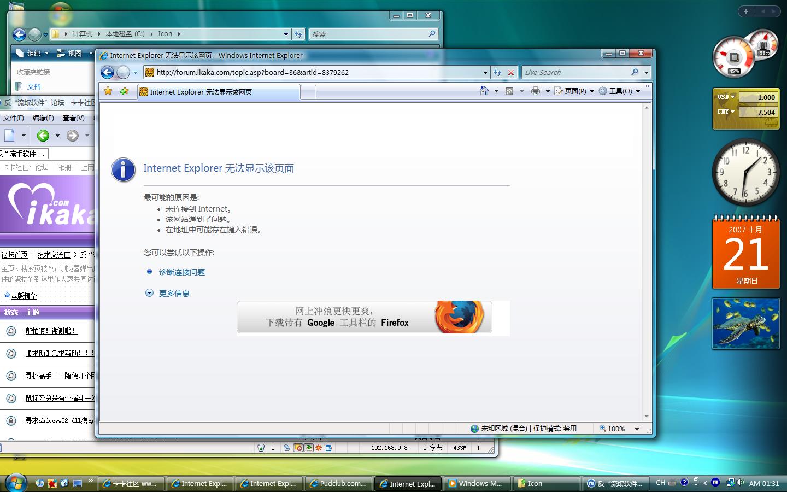Open 技术交流区 breadcrumb link
The image size is (787, 492).
pos(54,255)
